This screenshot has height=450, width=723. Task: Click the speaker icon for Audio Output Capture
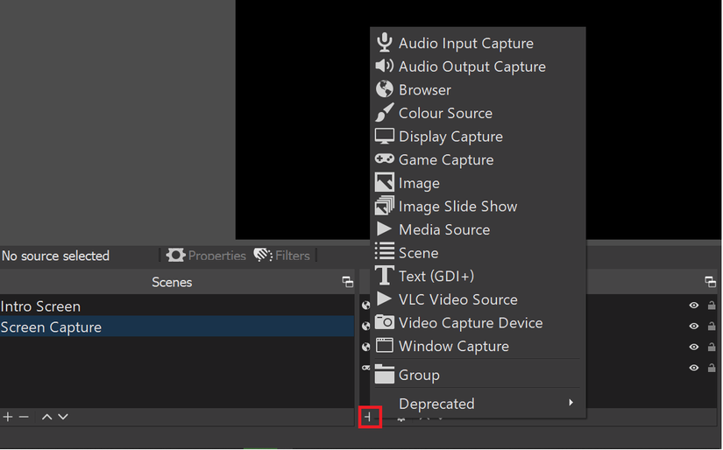[x=384, y=66]
